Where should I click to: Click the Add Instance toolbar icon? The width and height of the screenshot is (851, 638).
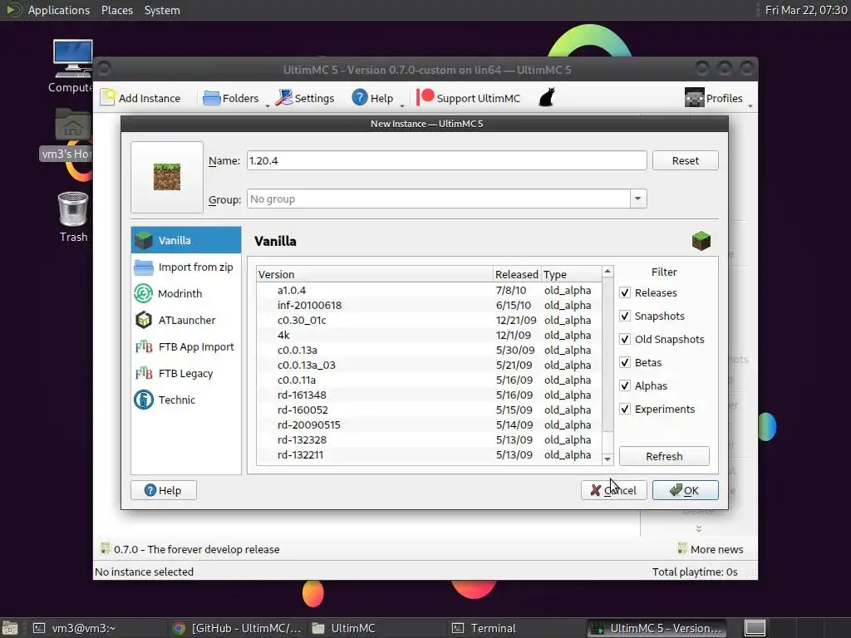click(108, 98)
